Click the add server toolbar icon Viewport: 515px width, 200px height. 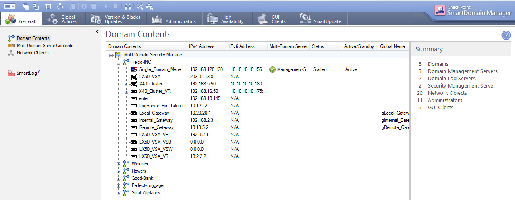point(72,6)
